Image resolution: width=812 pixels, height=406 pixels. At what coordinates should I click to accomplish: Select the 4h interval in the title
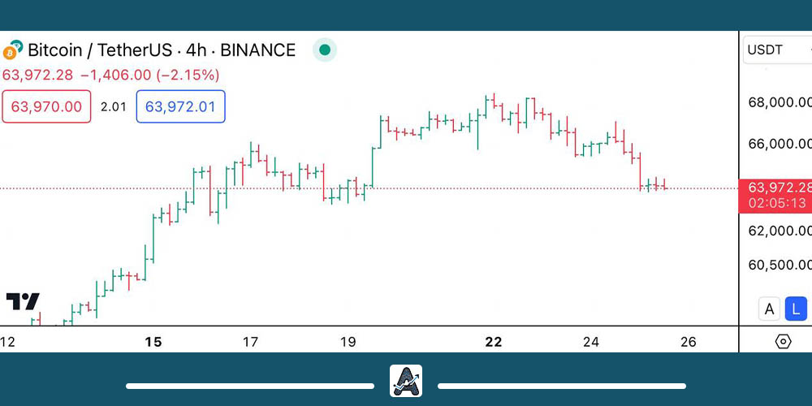tap(197, 50)
